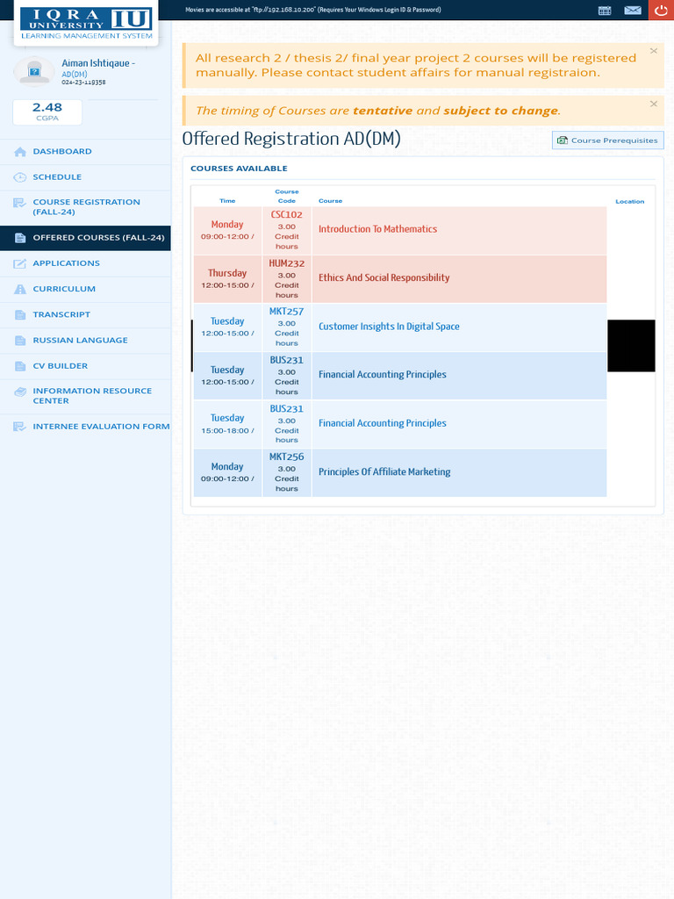The width and height of the screenshot is (674, 899).
Task: Select Customer Insights In Digital Space course
Action: click(x=389, y=327)
